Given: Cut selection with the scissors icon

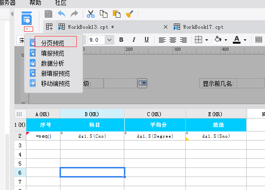Looking at the screenshot, I should (x=91, y=14).
